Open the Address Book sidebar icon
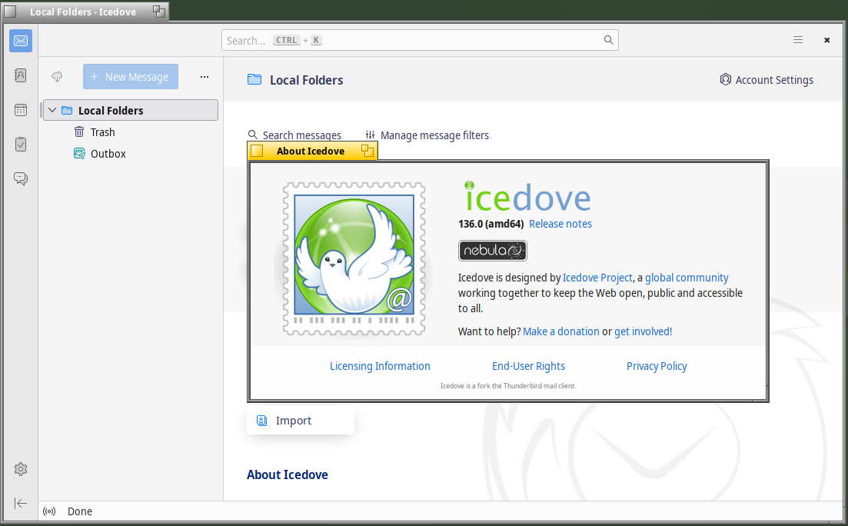 tap(21, 75)
